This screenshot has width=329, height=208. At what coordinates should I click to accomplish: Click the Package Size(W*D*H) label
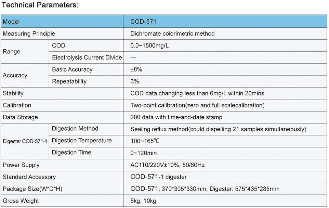pos(32,189)
